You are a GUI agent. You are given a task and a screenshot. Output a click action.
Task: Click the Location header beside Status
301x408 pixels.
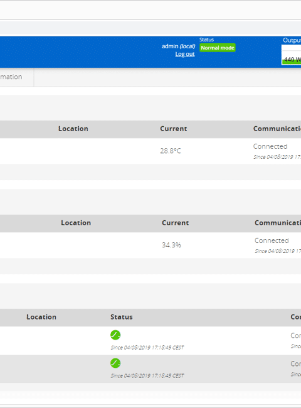41,317
